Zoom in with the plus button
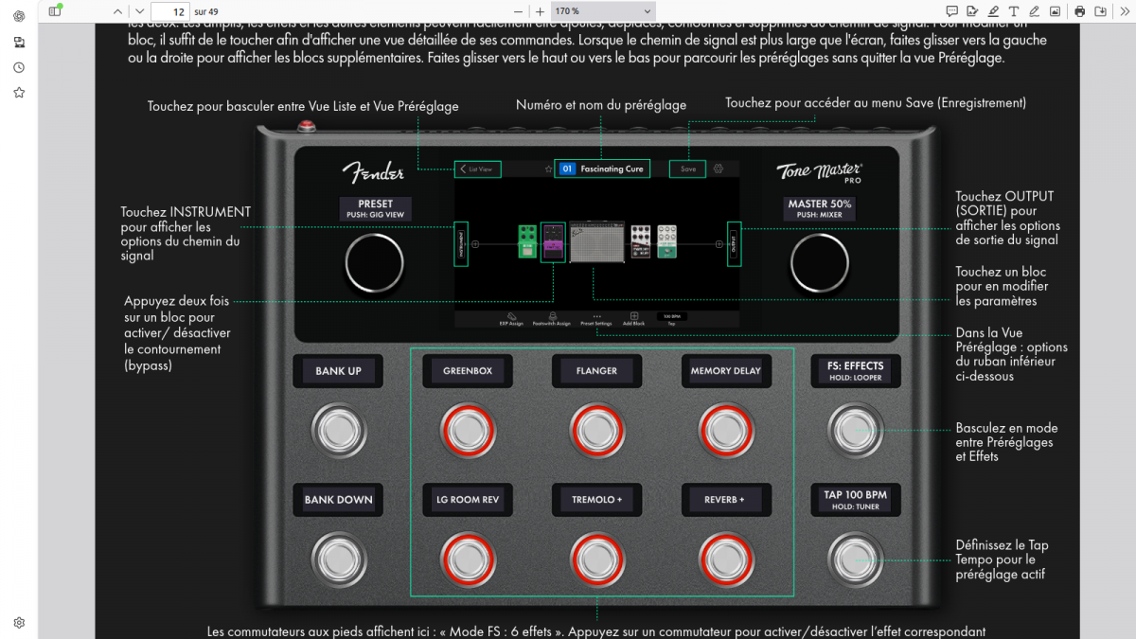 (x=540, y=11)
